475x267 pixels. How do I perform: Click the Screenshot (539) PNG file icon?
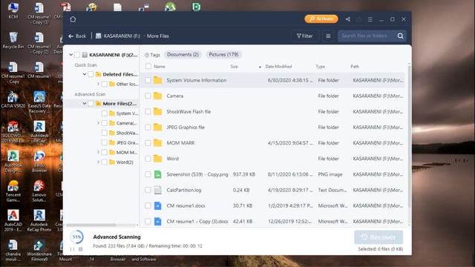tap(157, 174)
